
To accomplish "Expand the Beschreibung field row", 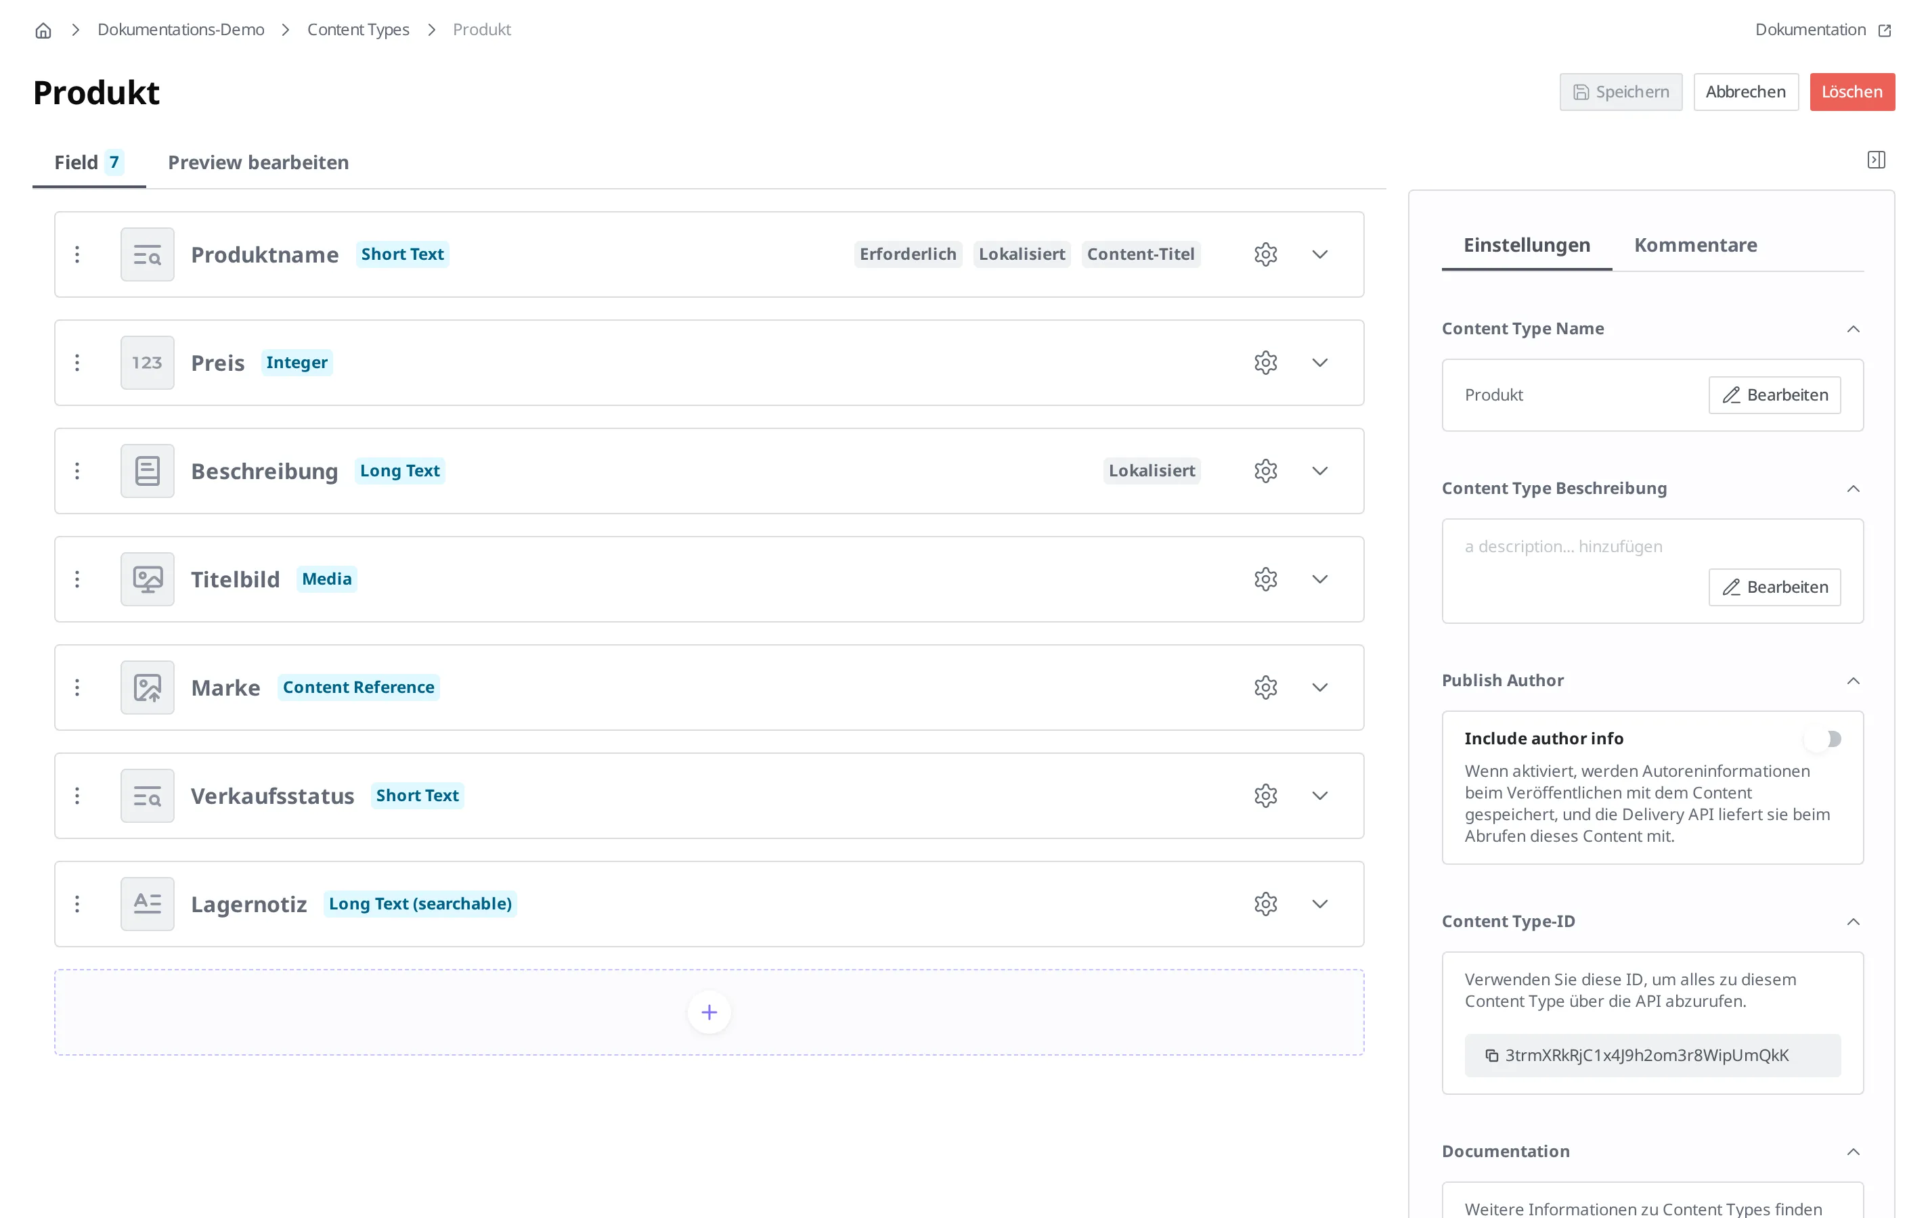I will tap(1319, 470).
